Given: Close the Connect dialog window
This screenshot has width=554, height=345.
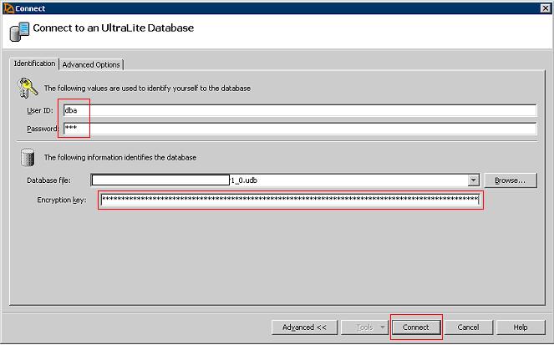Looking at the screenshot, I should [x=545, y=8].
